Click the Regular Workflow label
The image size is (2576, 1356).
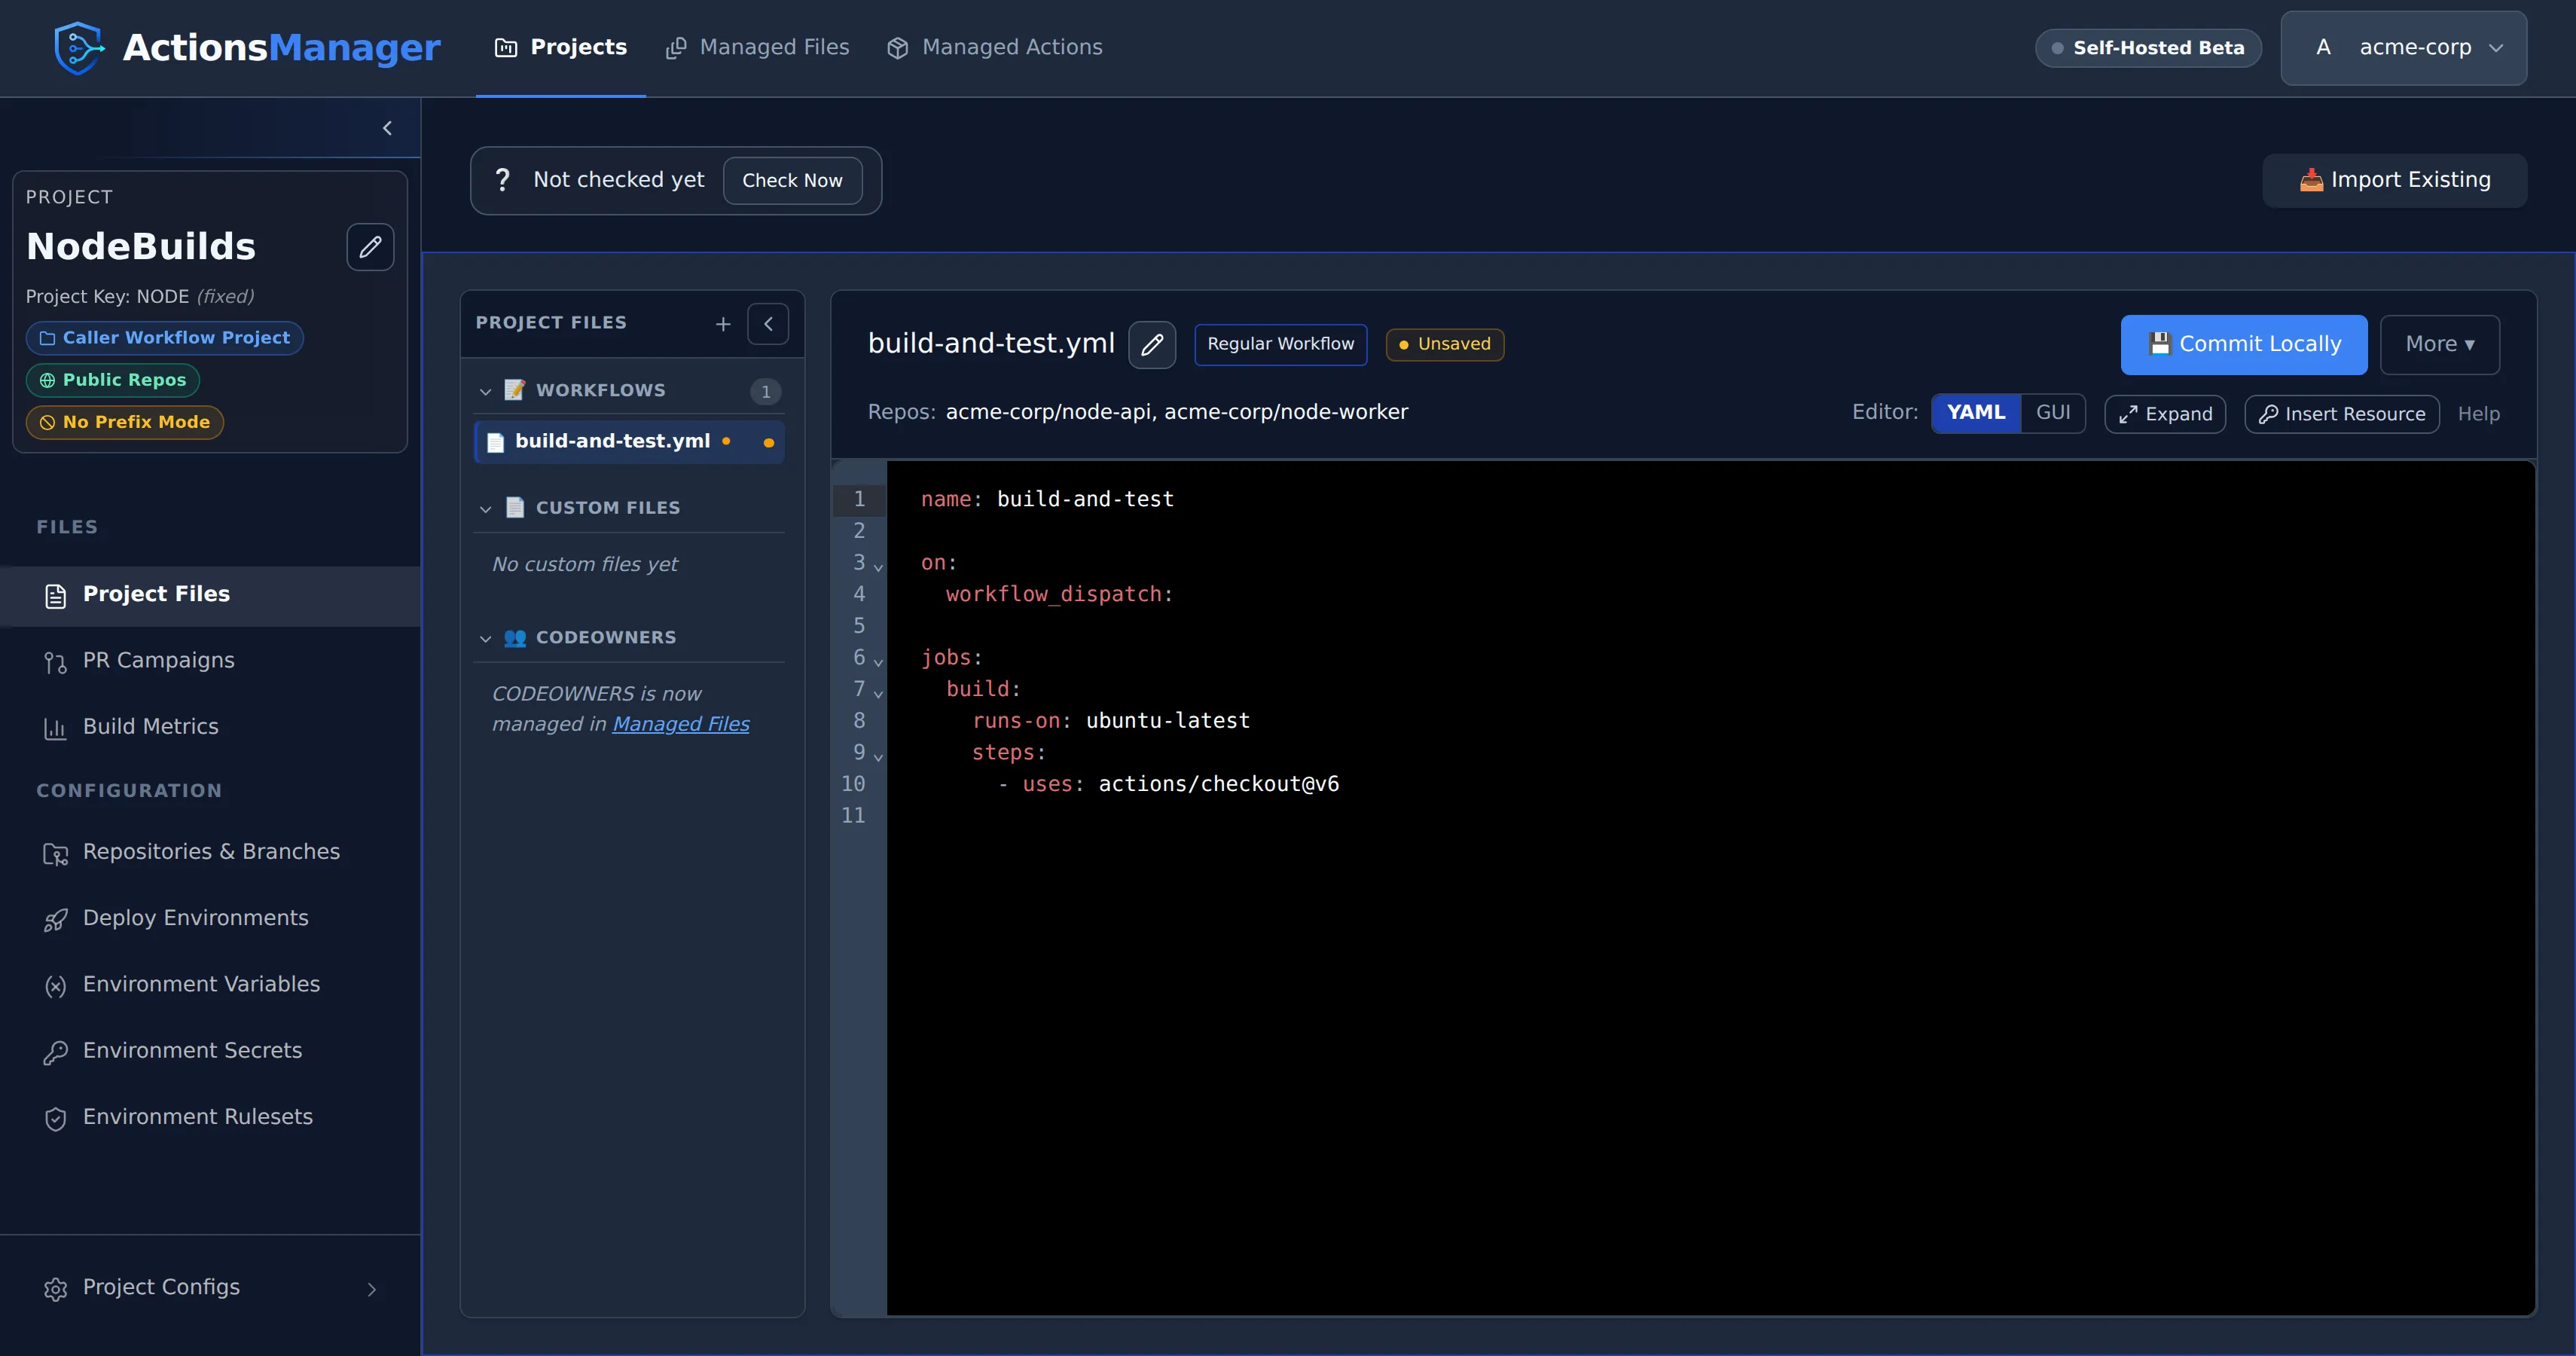click(x=1280, y=345)
